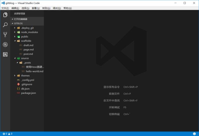This screenshot has height=136, width=199.
Task: Collapse the 打开的编辑器 section arrow
Action: pos(12,19)
